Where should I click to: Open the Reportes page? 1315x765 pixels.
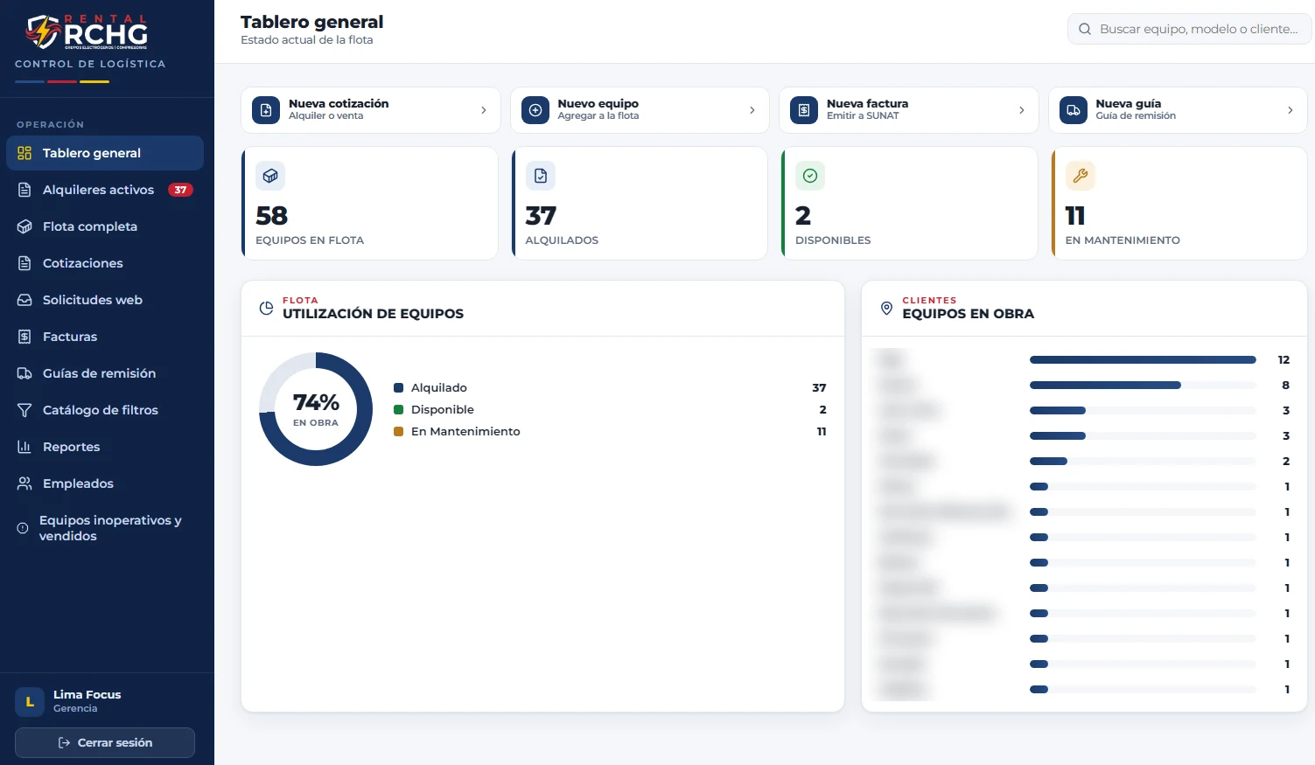[x=105, y=447]
